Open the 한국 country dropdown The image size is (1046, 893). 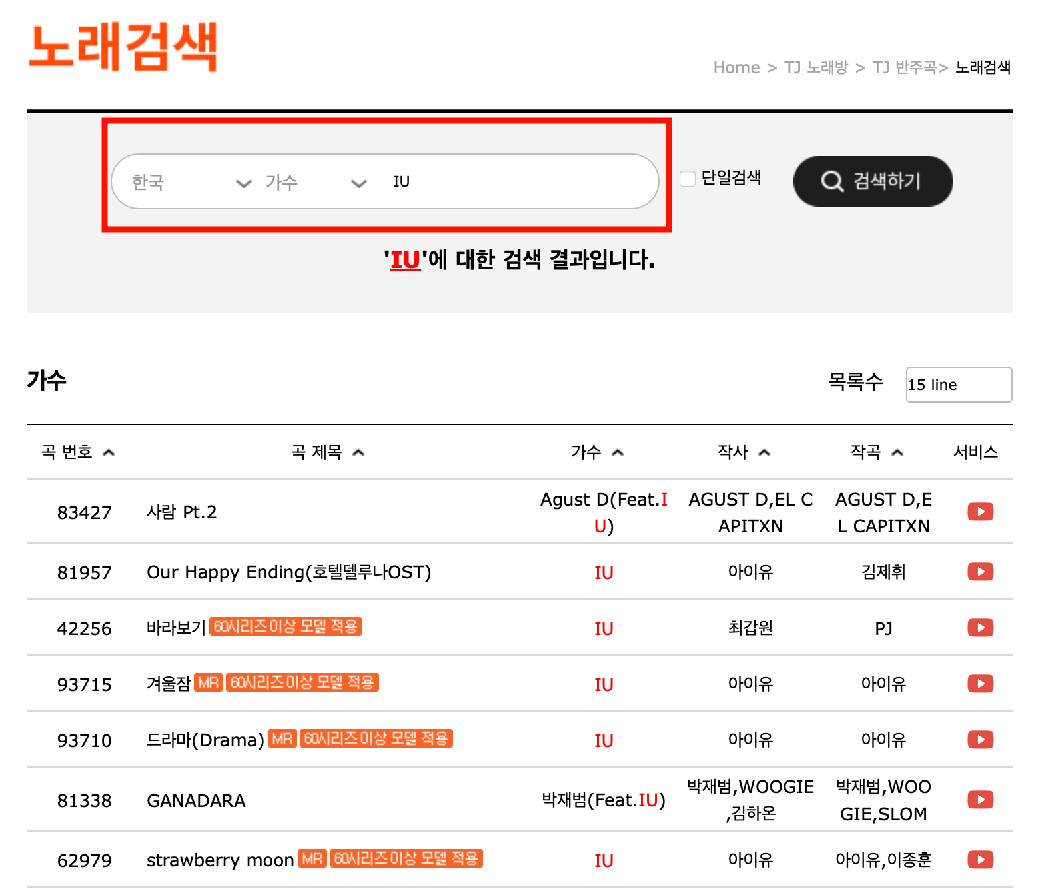click(x=190, y=182)
